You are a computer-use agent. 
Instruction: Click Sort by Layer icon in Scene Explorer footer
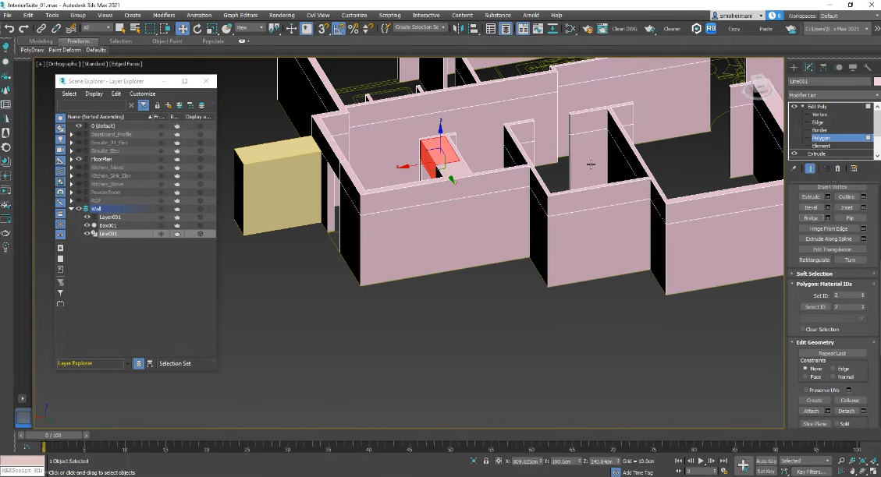(x=138, y=364)
